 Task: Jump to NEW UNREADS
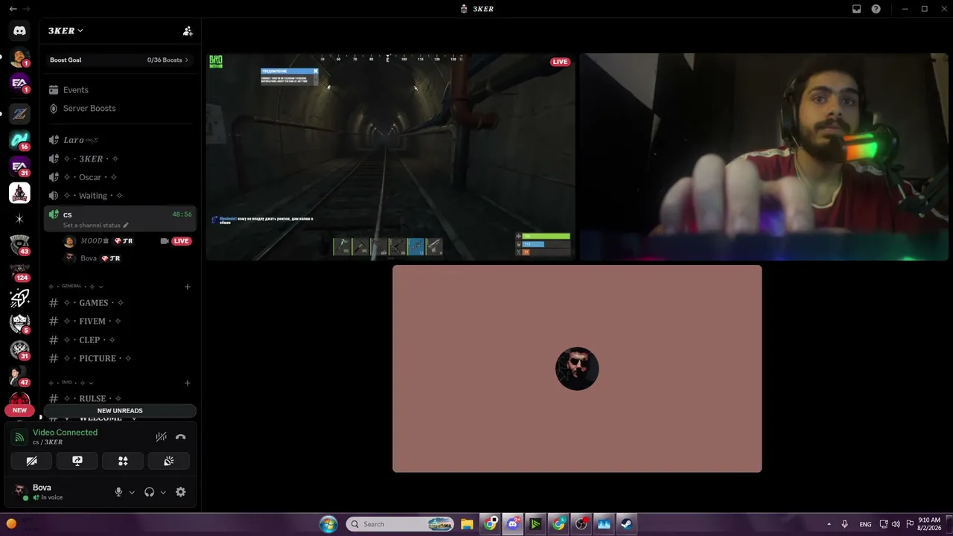(120, 411)
